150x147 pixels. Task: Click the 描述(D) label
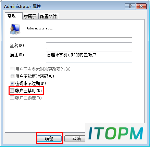(x=18, y=55)
